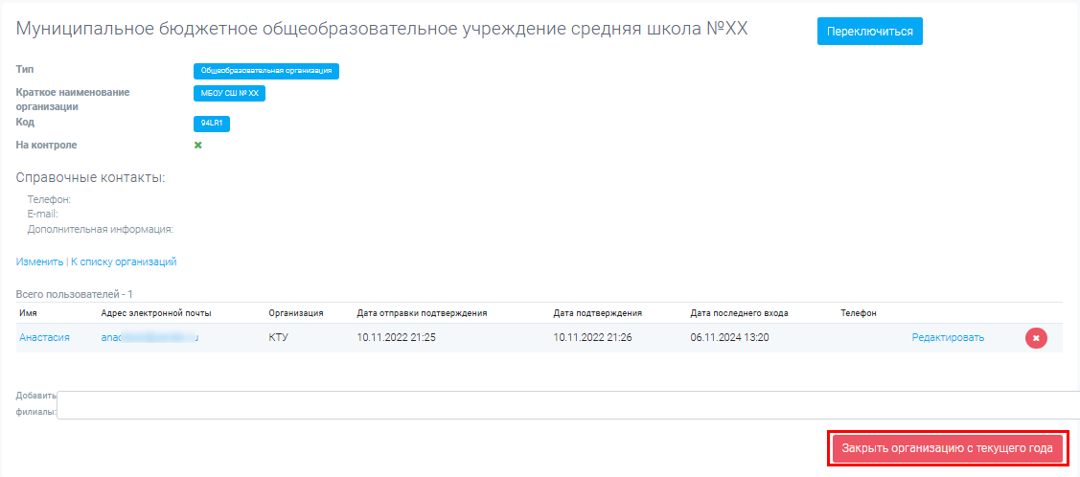The image size is (1080, 477).
Task: Focus the Добавить филиалы input field
Action: click(568, 405)
